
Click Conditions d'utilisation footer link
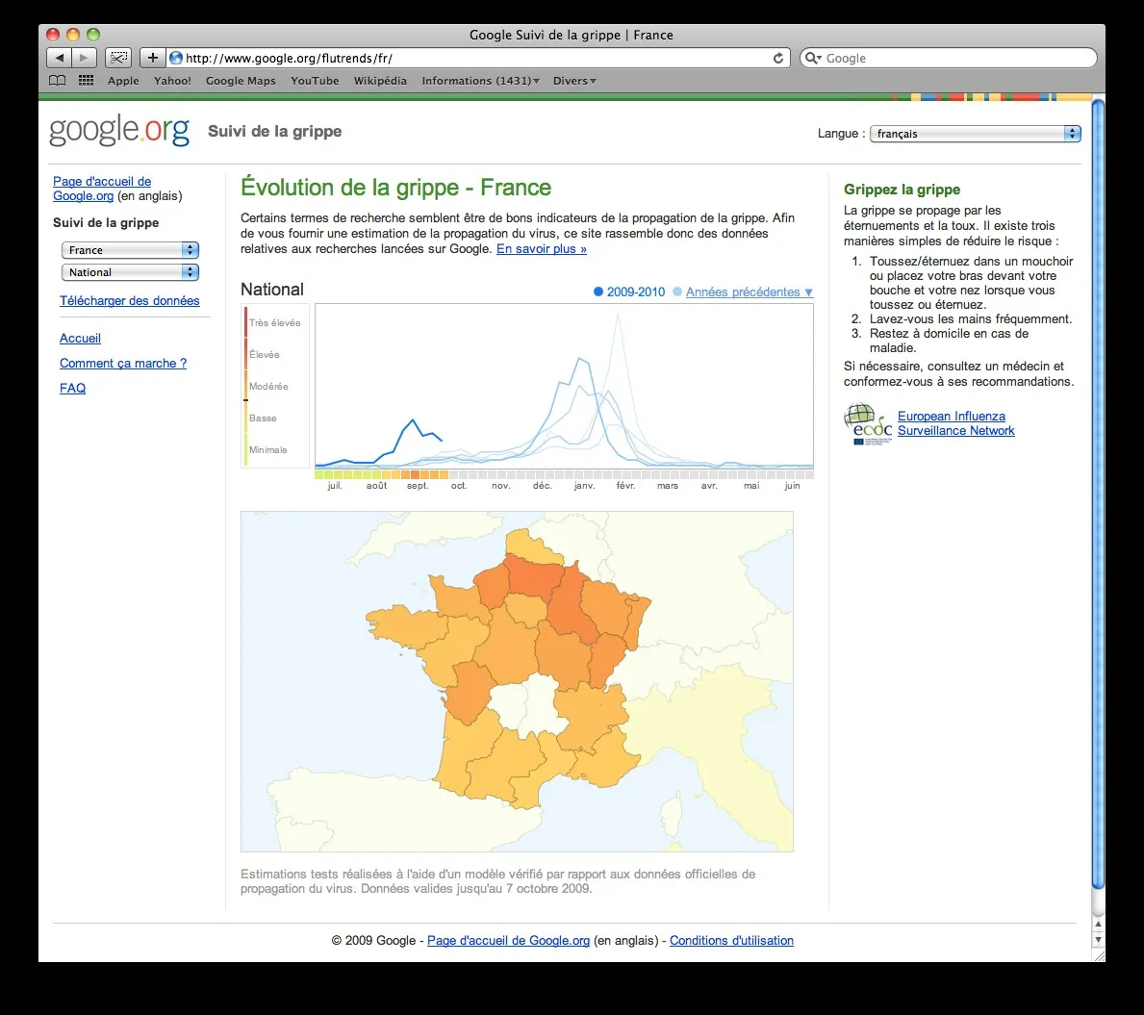coord(731,941)
